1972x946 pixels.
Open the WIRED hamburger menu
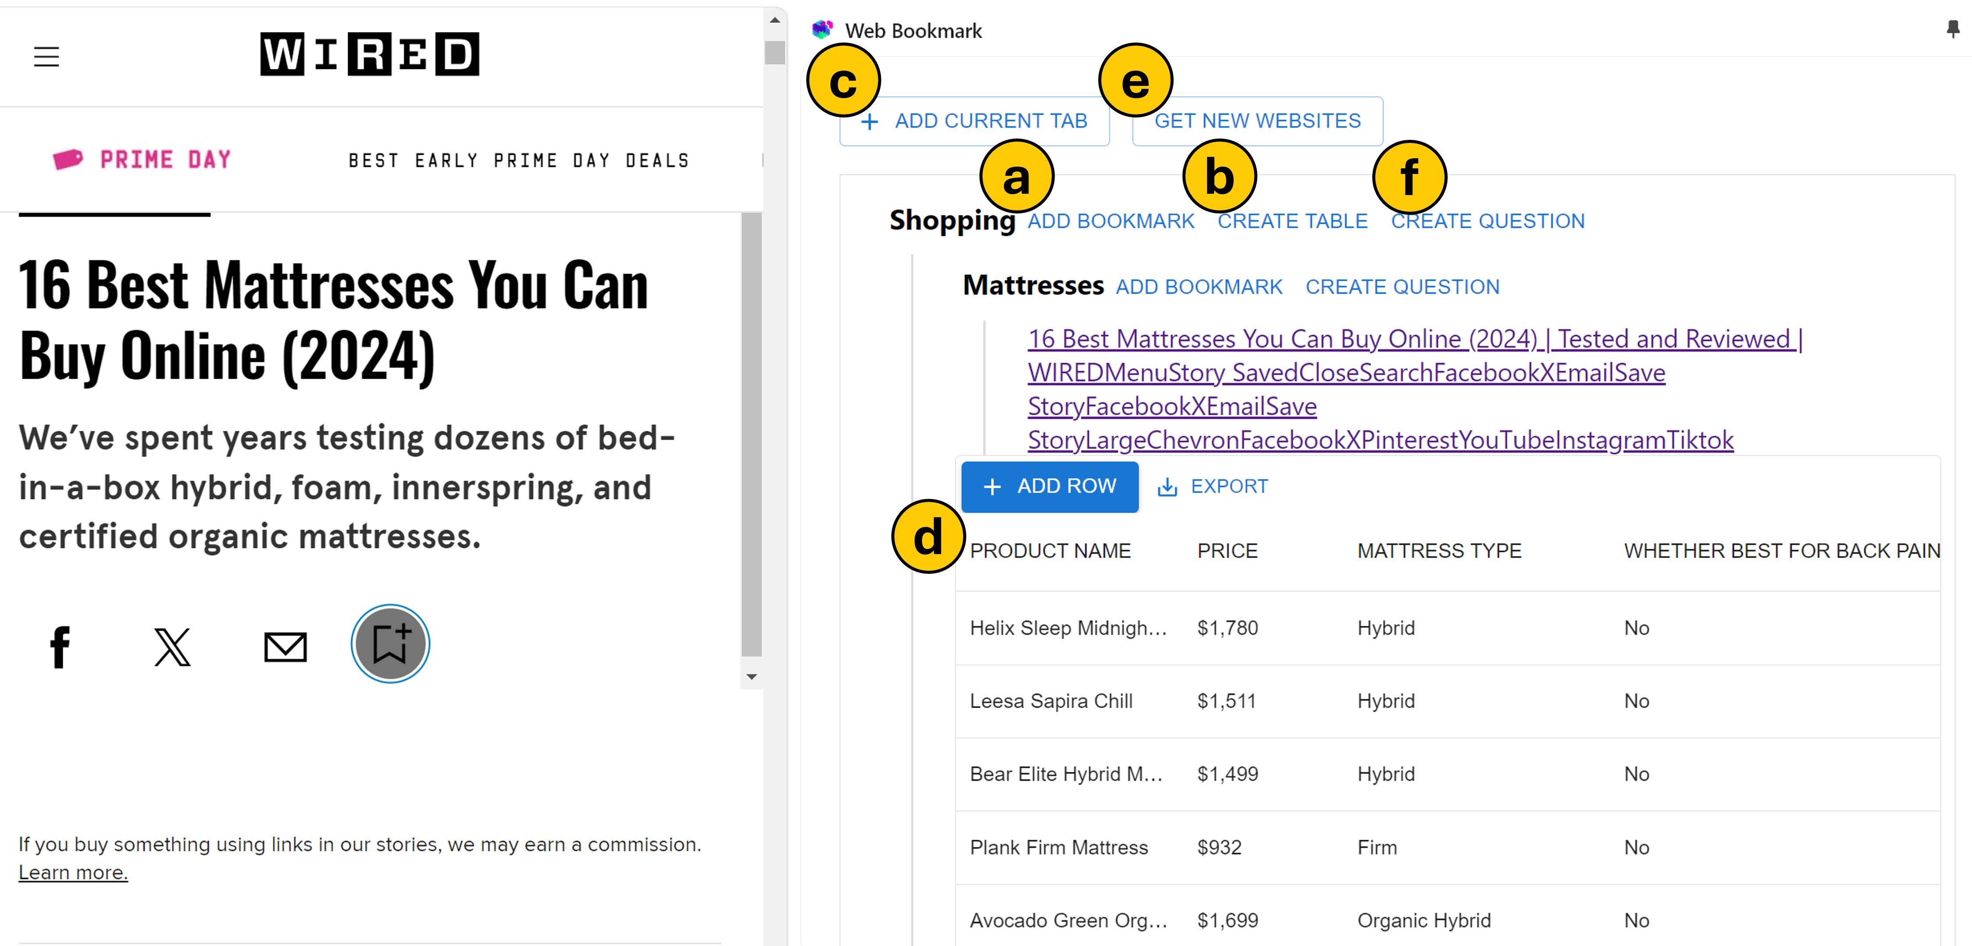[x=47, y=56]
